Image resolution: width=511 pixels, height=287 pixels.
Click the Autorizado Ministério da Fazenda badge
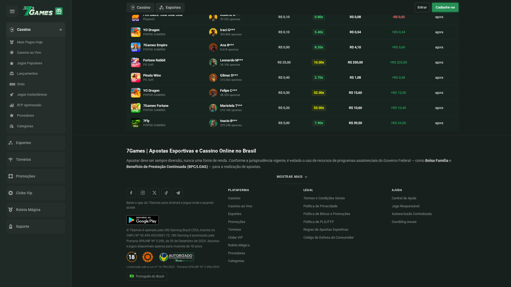click(x=177, y=257)
